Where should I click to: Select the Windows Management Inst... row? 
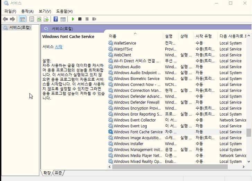[177, 150]
